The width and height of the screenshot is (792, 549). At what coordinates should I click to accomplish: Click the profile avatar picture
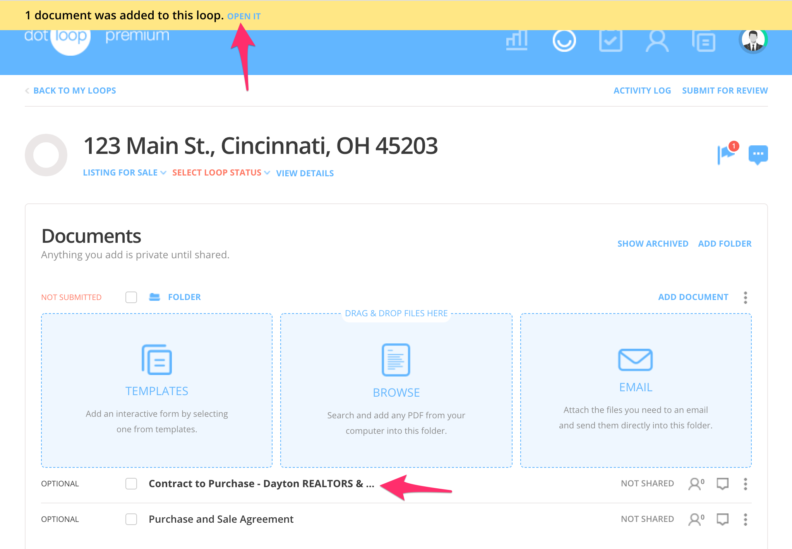(x=753, y=41)
